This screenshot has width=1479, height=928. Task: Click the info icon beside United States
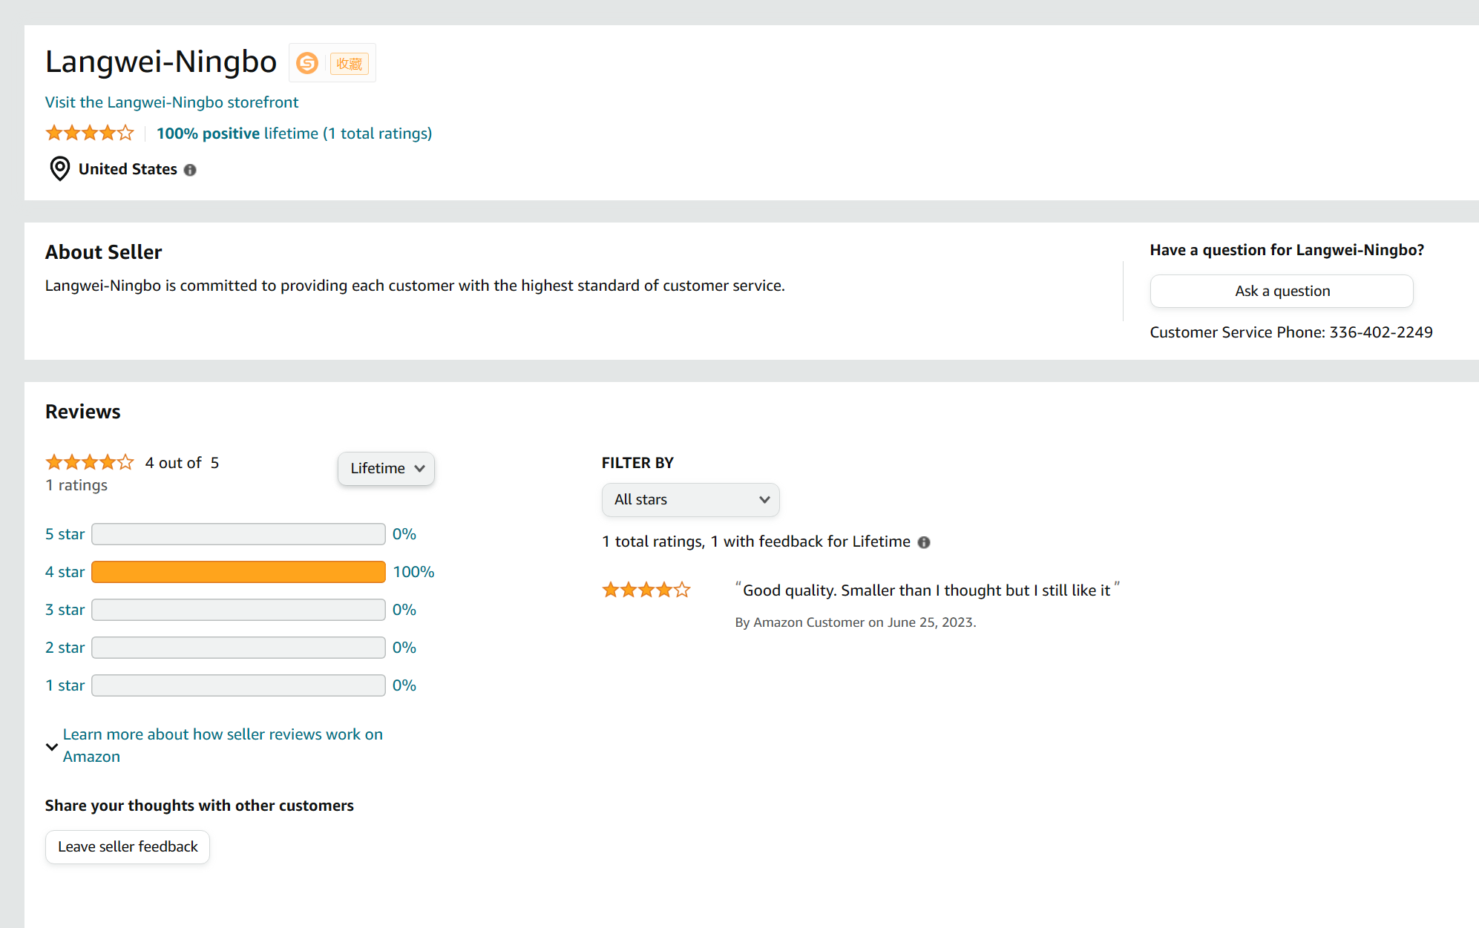click(x=190, y=170)
